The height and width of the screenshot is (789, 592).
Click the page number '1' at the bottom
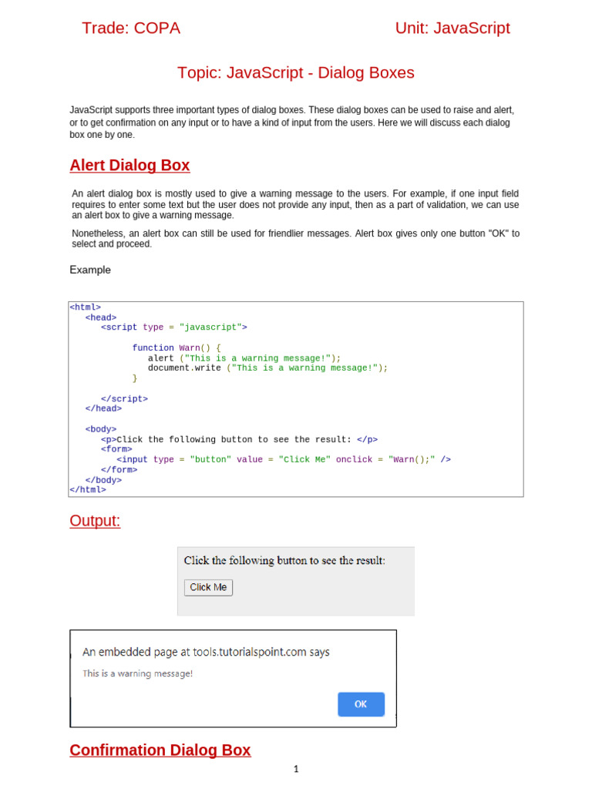coord(296,769)
